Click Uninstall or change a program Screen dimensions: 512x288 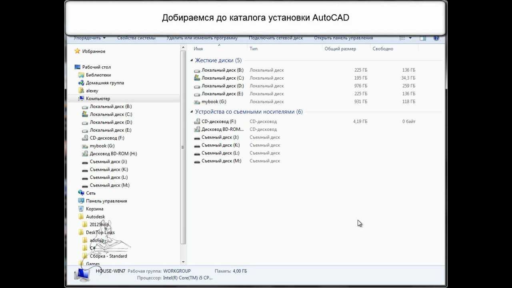click(x=202, y=38)
